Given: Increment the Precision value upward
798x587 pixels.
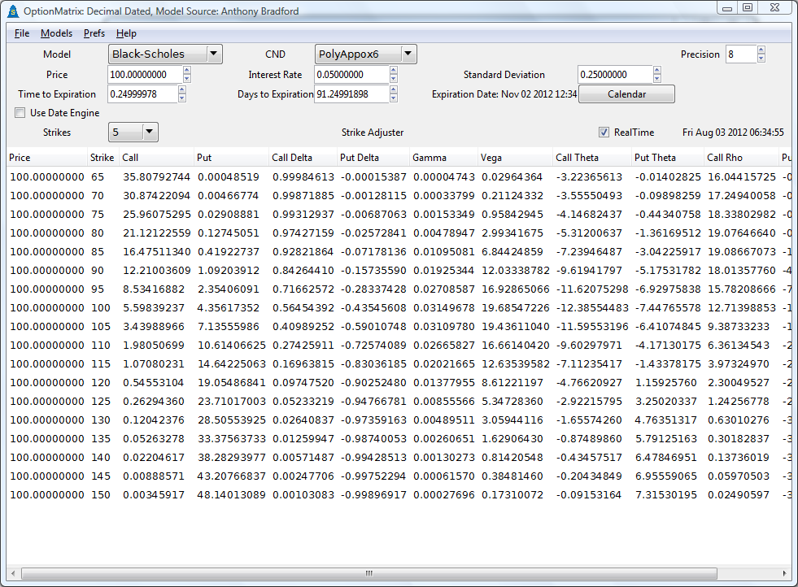Looking at the screenshot, I should (x=761, y=50).
